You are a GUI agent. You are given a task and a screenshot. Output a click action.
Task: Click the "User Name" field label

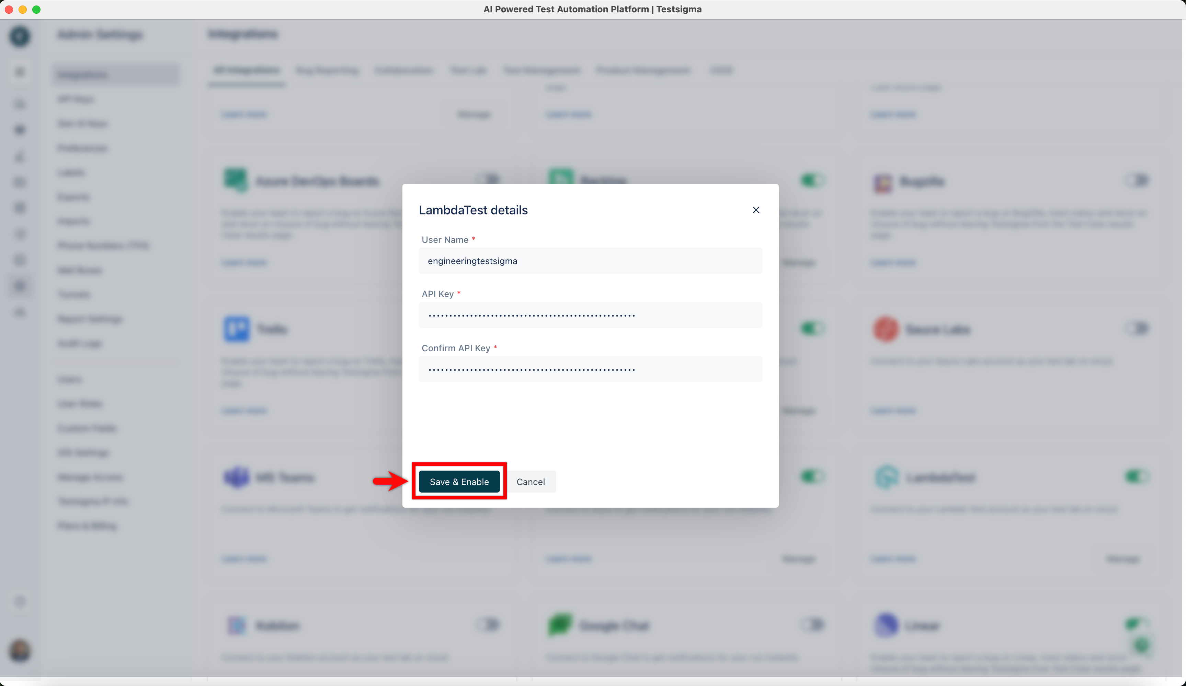445,239
